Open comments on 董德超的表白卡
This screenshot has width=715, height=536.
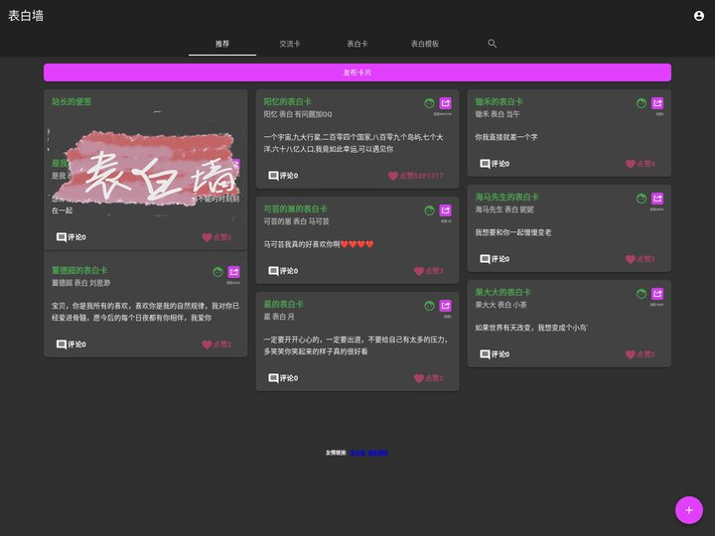(x=71, y=344)
